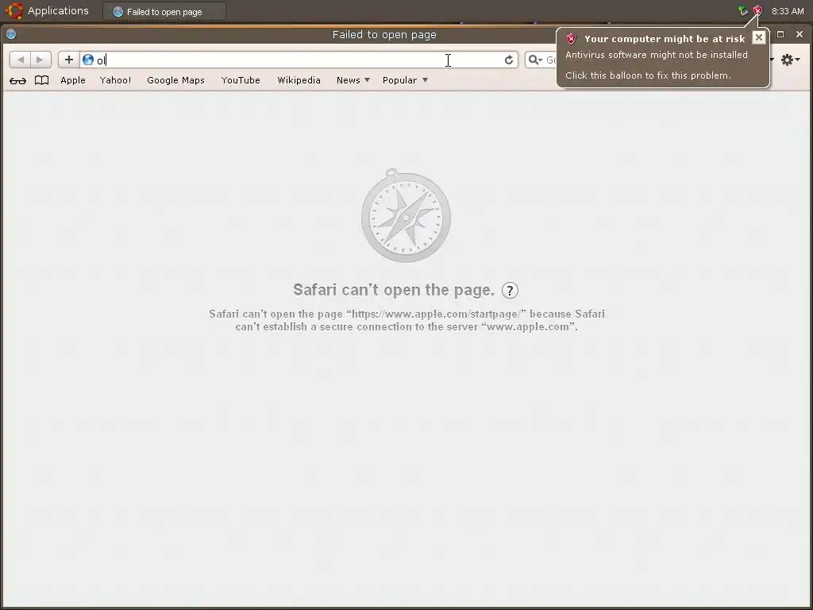This screenshot has height=610, width=813.
Task: Click the Safari compass logo image
Action: tap(406, 215)
